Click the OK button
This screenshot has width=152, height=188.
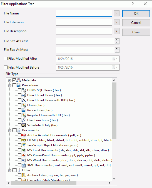coord(136,14)
